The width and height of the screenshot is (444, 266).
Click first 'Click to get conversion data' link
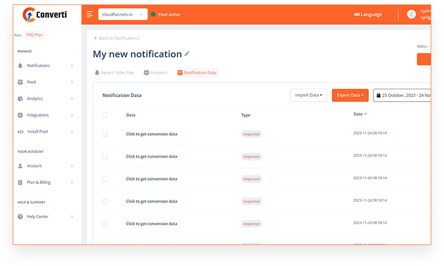pos(151,134)
